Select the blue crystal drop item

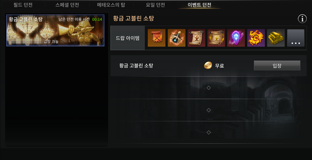click(236, 38)
